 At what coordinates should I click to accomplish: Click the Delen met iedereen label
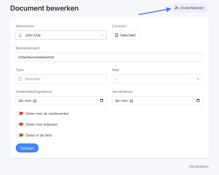tap(42, 124)
